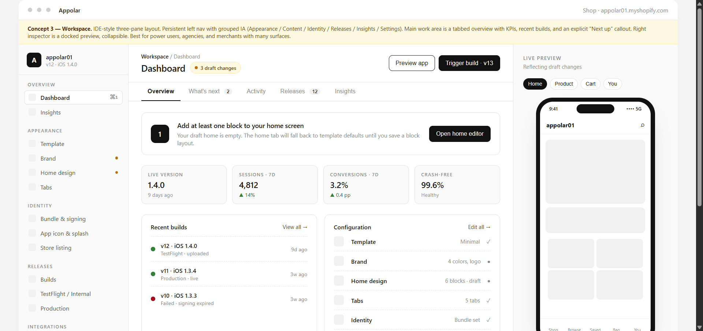Image resolution: width=703 pixels, height=331 pixels.
Task: Click the Workspace breadcrumb link
Action: (155, 56)
